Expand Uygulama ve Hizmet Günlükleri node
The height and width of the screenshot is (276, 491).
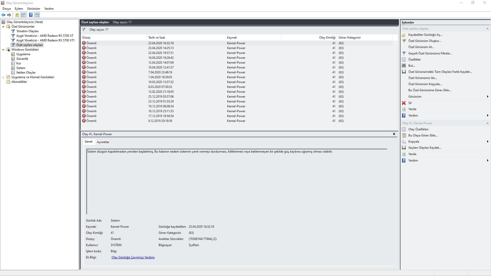tap(3, 77)
